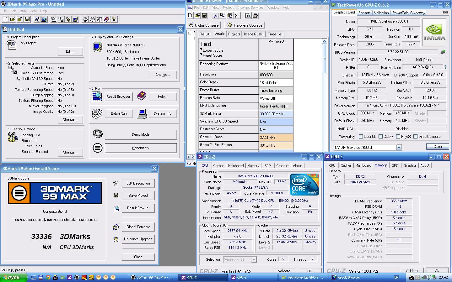
Task: Click Print Preview icon in Result Browser toolbar
Action: click(248, 15)
